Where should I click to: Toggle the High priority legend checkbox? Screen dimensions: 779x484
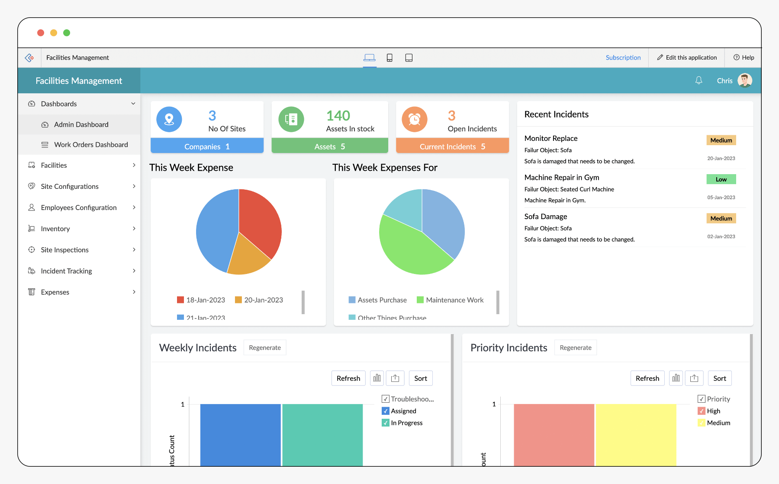pos(702,411)
